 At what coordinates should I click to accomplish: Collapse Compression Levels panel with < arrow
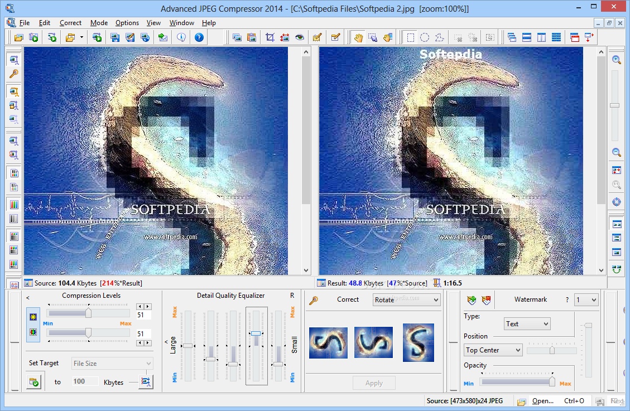pos(28,298)
